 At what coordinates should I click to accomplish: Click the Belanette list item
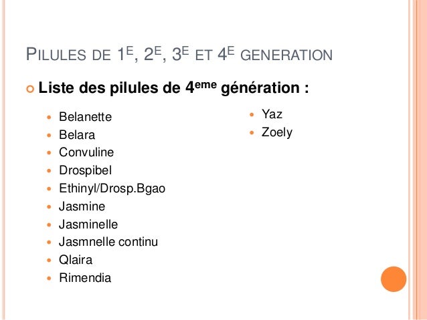pos(86,117)
